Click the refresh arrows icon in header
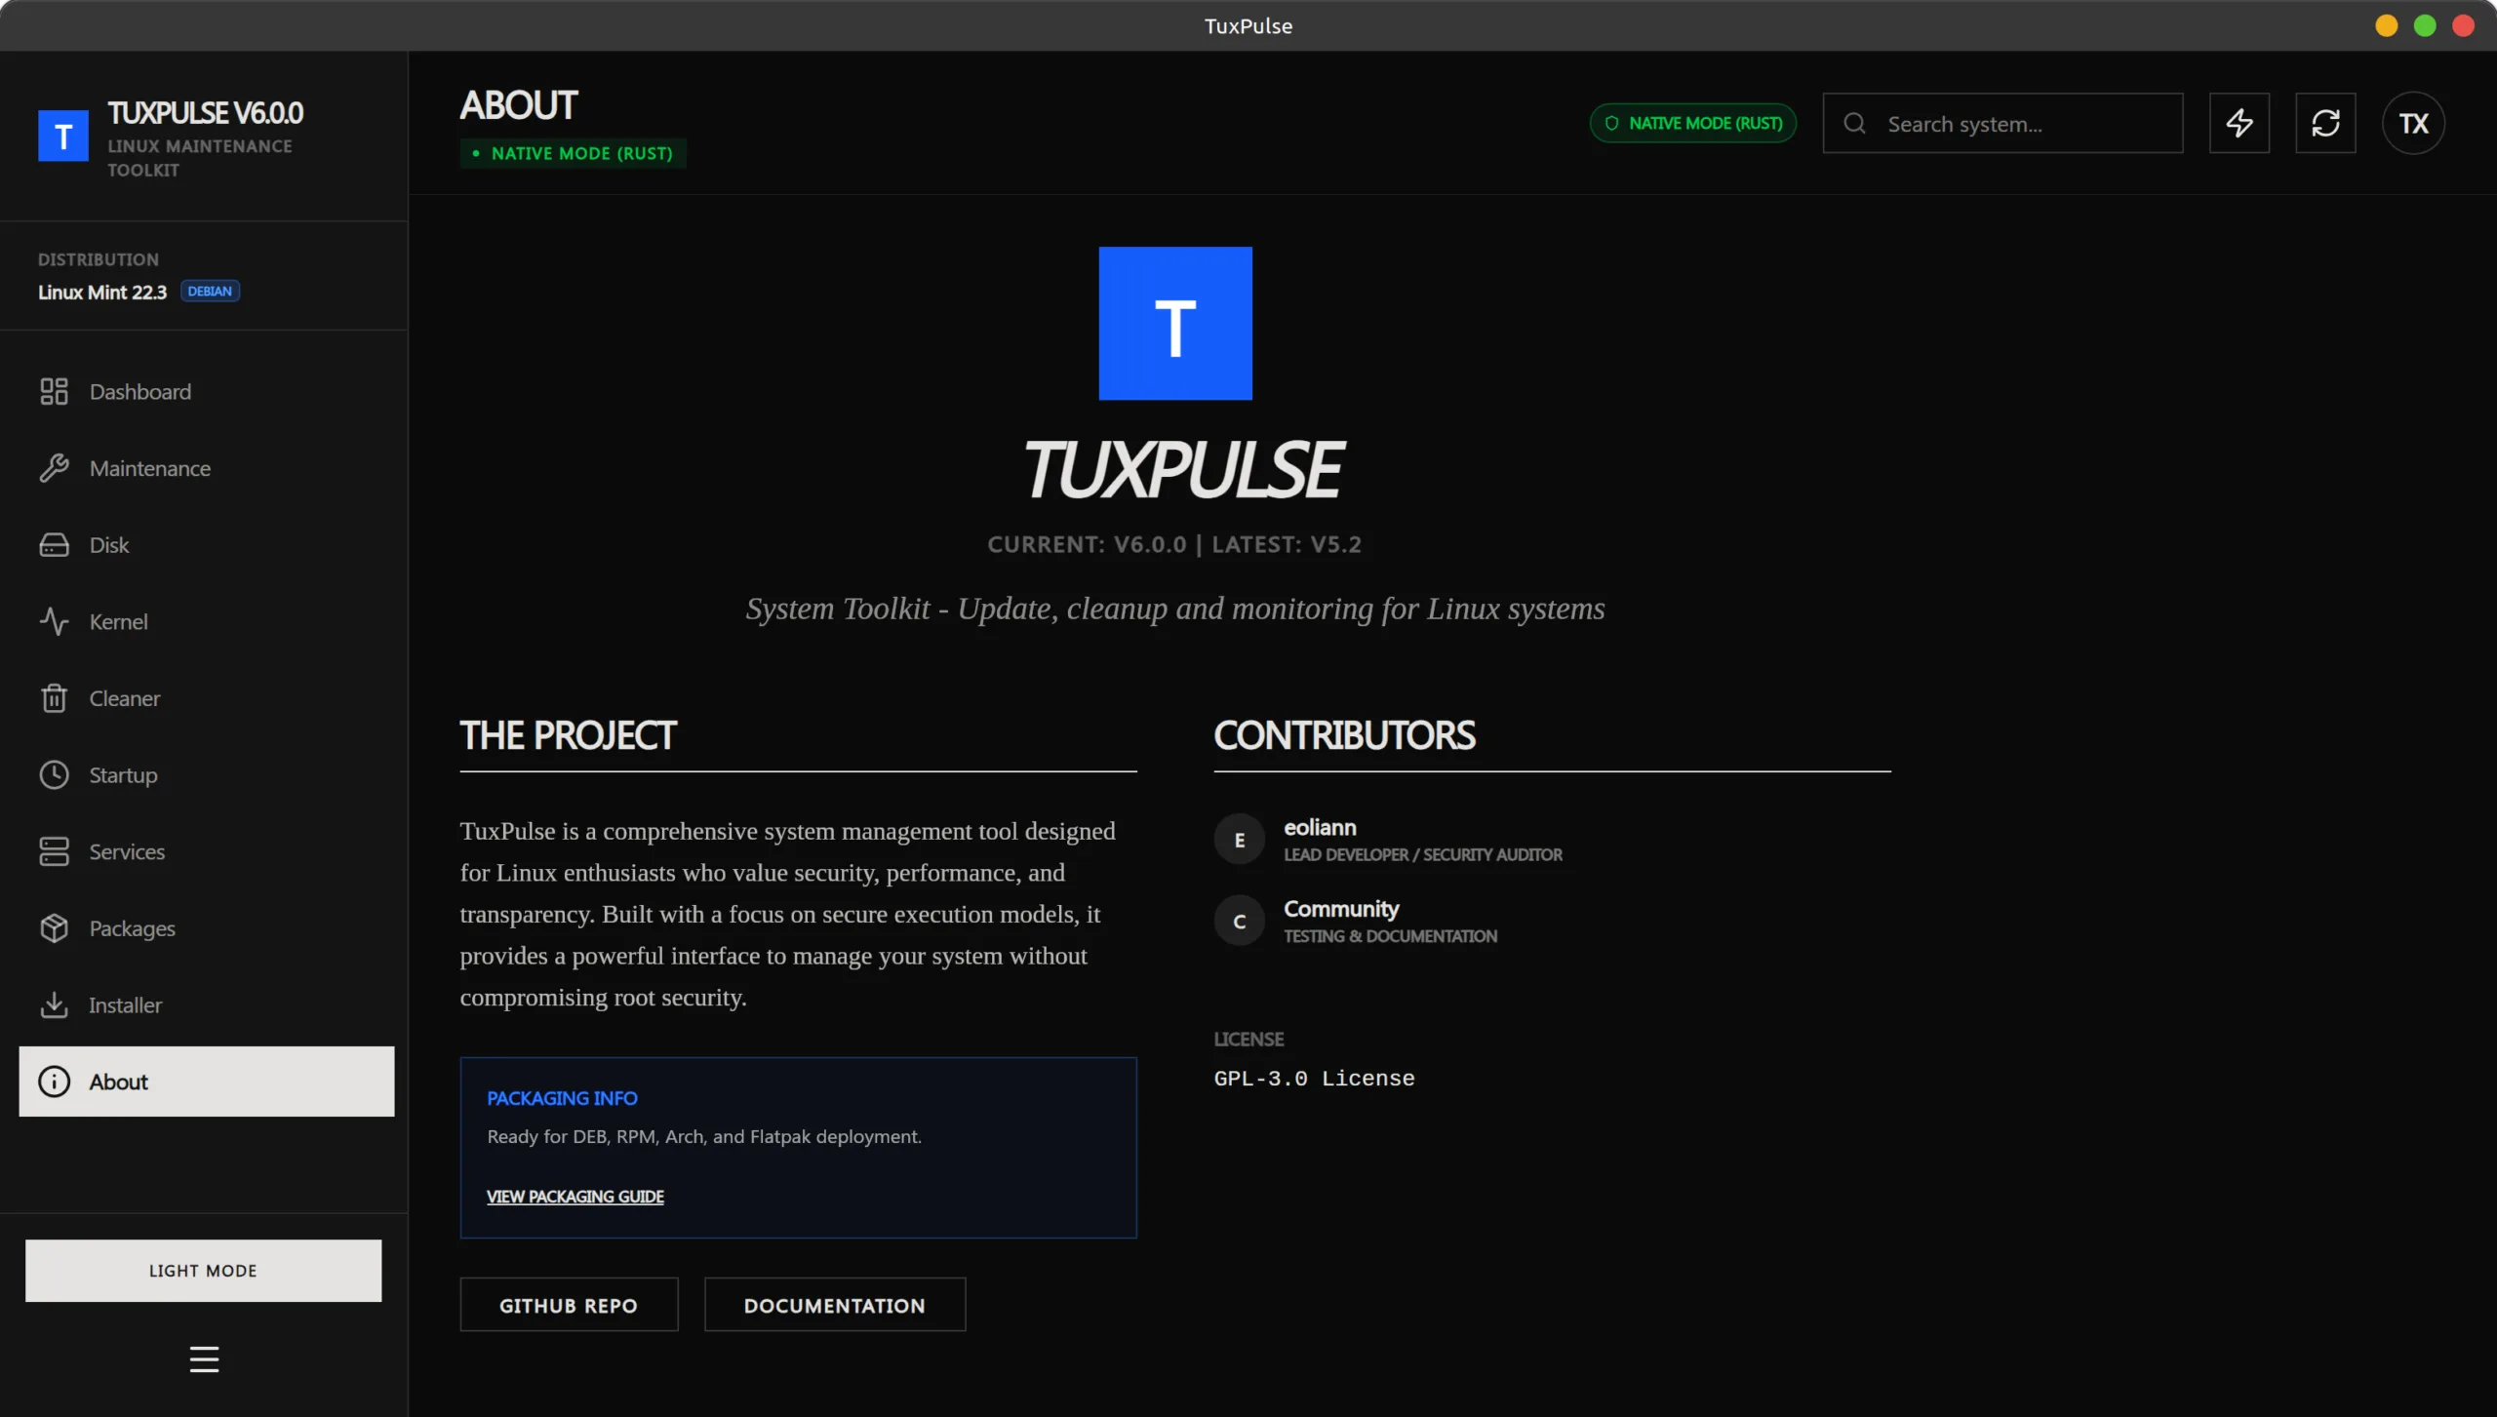 coord(2325,123)
